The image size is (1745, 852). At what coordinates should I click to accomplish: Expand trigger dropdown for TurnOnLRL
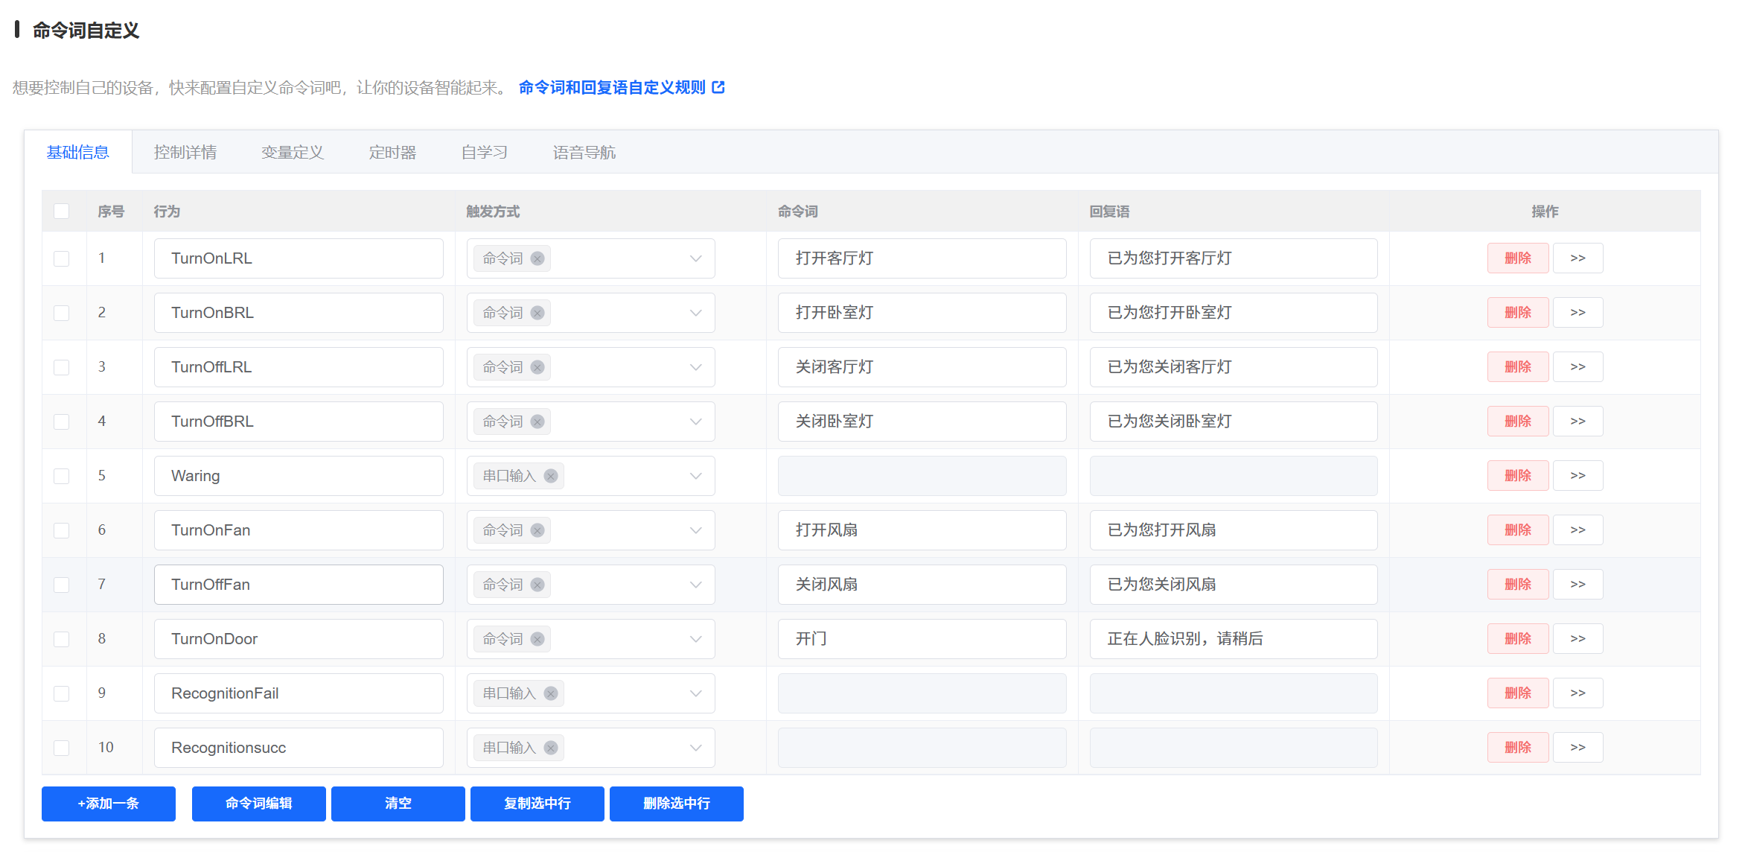[x=695, y=258]
